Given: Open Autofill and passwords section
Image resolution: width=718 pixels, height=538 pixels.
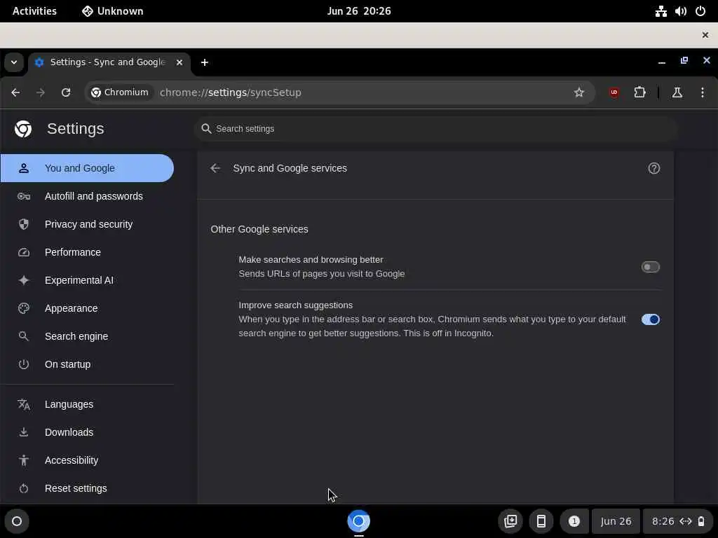Looking at the screenshot, I should click(x=87, y=196).
